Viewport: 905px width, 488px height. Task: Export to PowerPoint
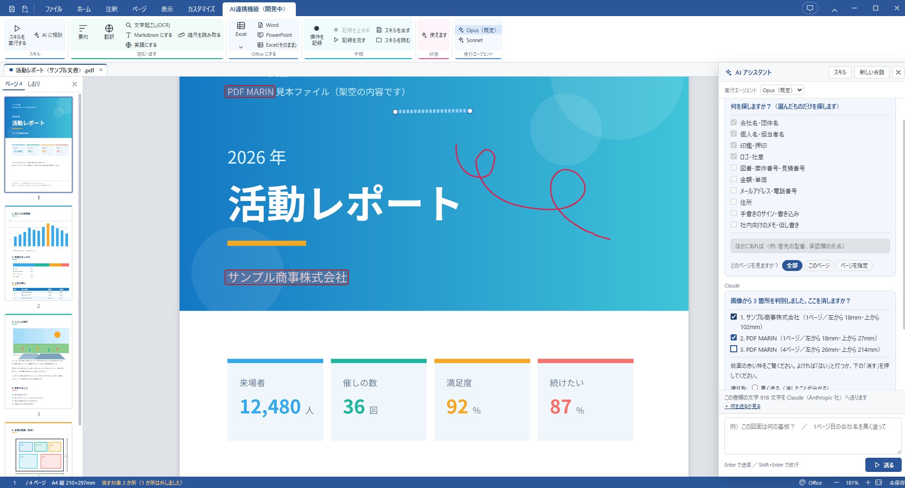275,35
